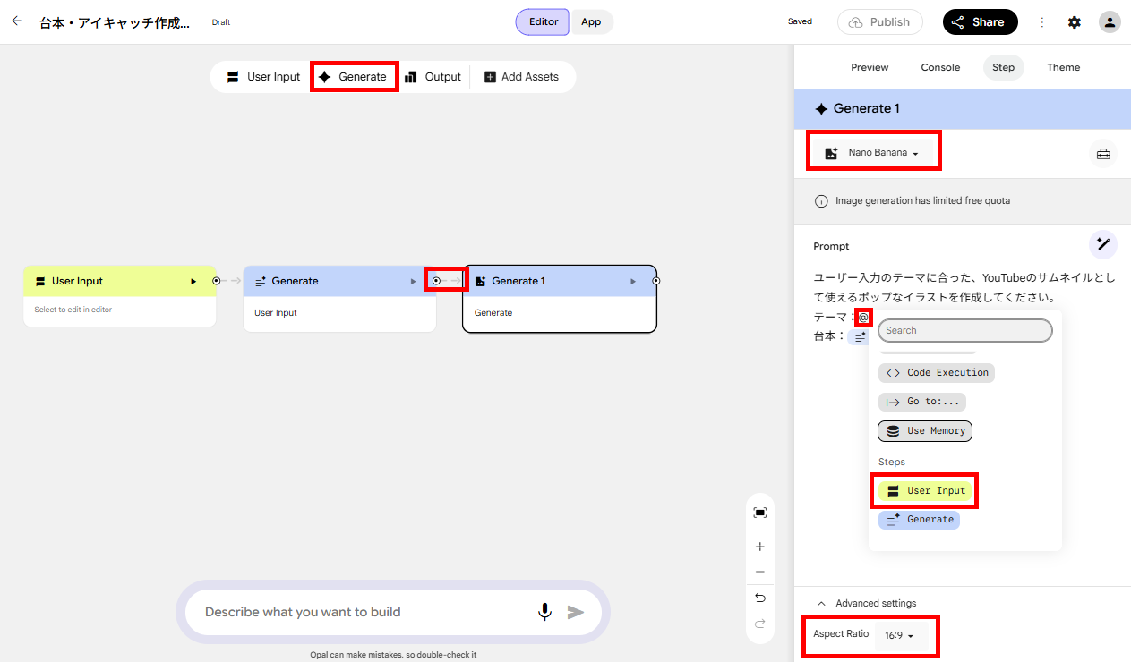Click the zoom in plus icon
This screenshot has width=1131, height=662.
click(760, 547)
